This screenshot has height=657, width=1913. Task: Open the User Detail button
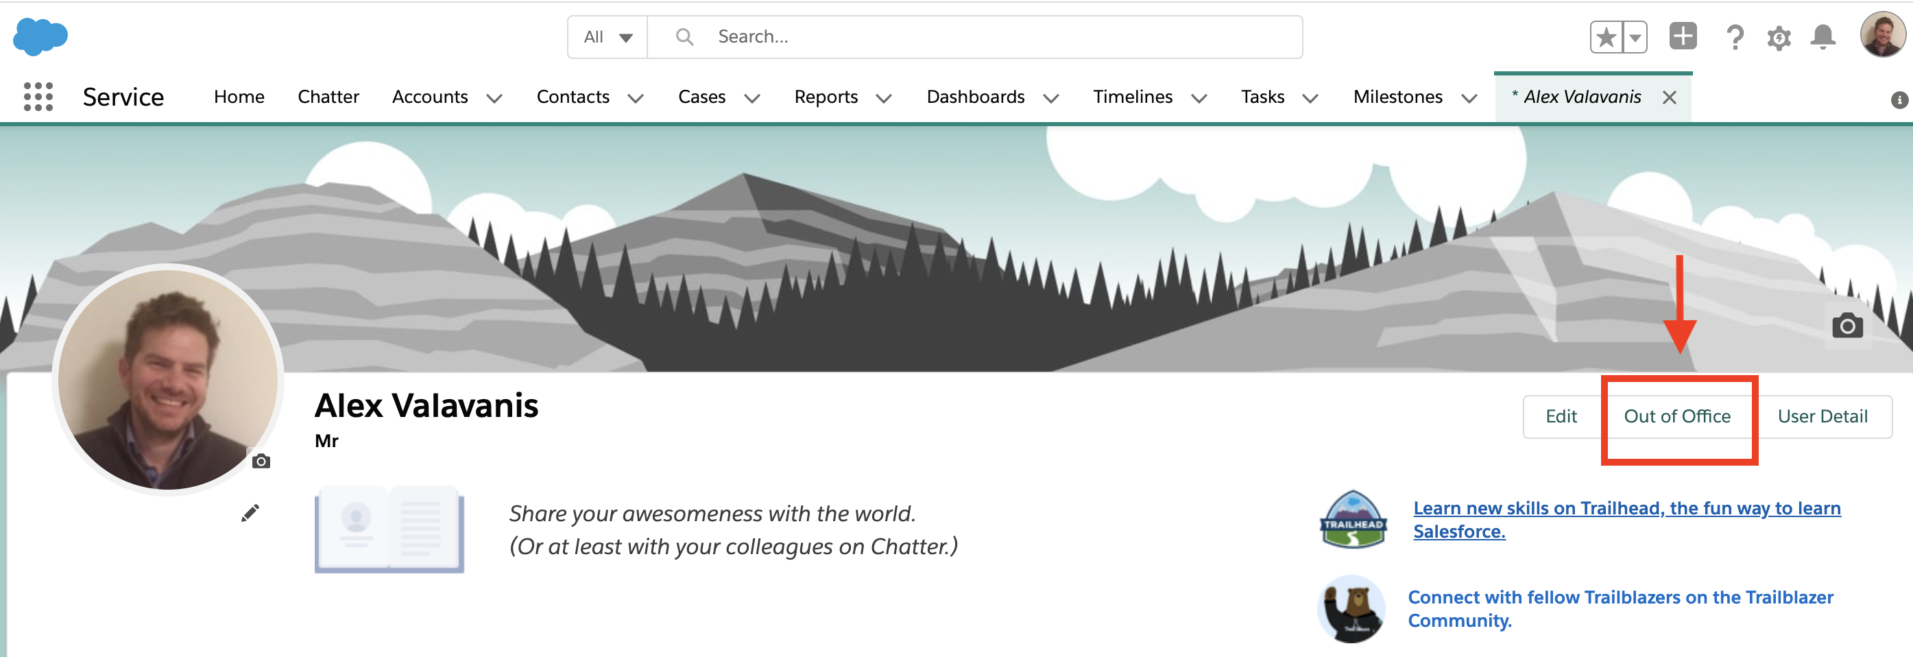pos(1822,416)
